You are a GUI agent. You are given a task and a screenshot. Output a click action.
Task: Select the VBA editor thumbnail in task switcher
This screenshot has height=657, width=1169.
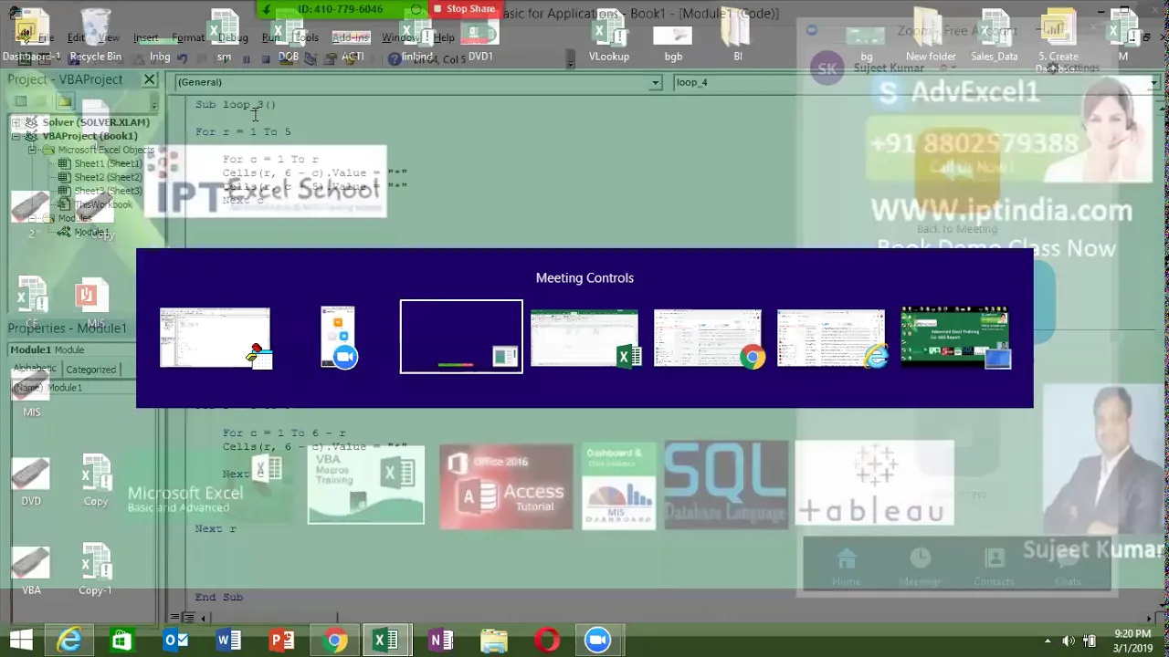click(x=215, y=338)
